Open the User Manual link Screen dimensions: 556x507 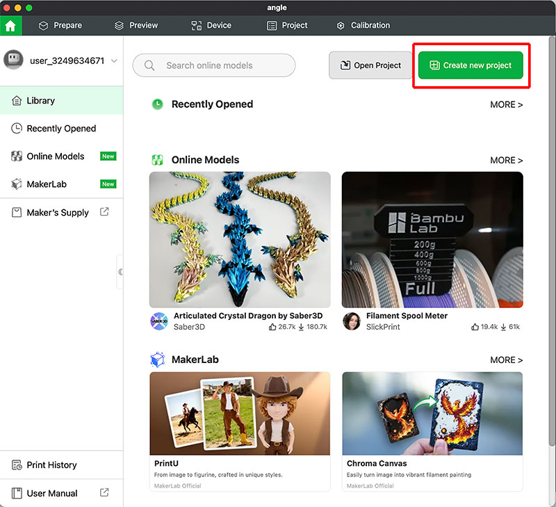coord(62,493)
